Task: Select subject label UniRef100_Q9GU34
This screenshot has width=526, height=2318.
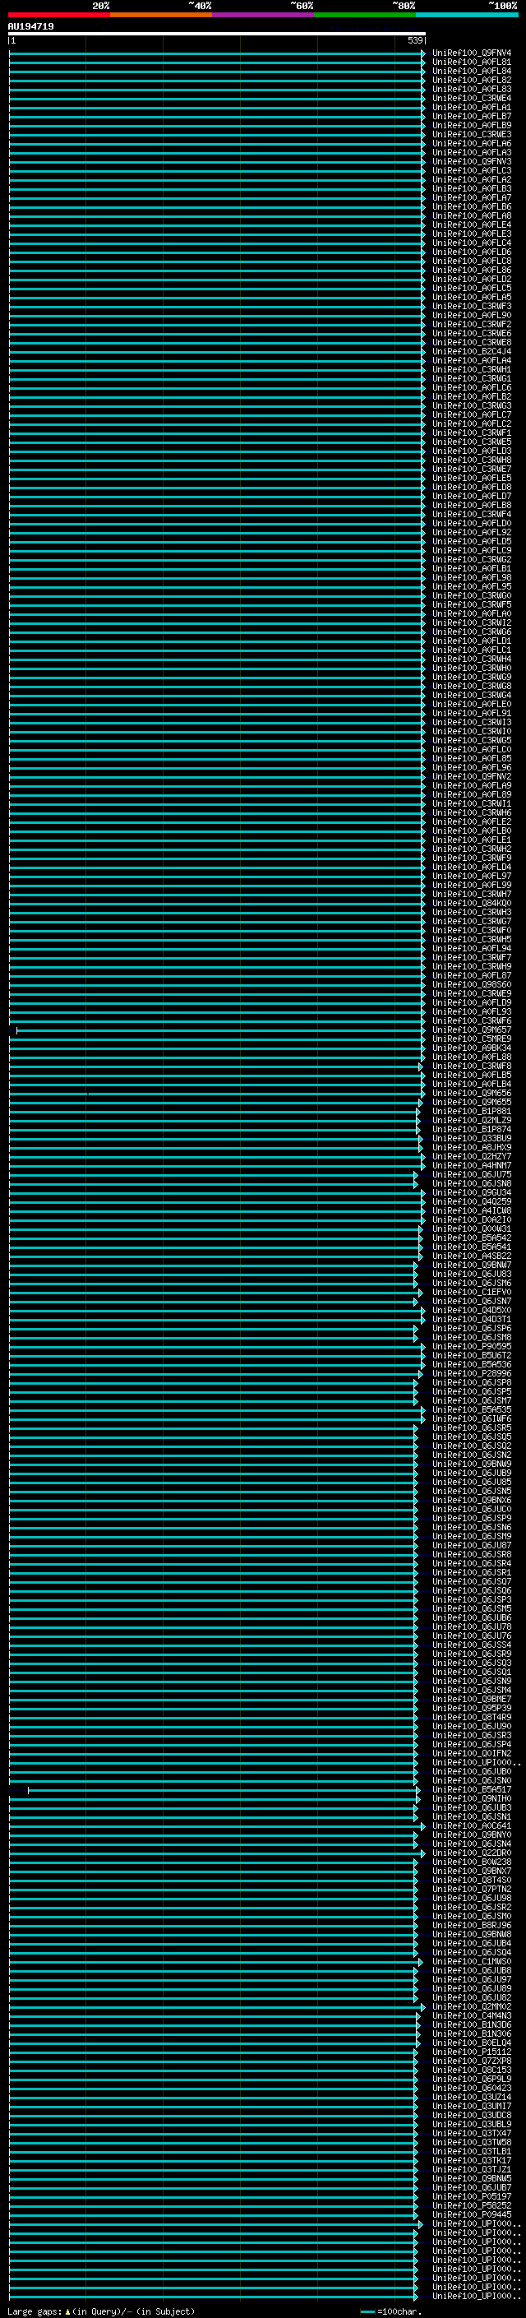Action: click(472, 1193)
